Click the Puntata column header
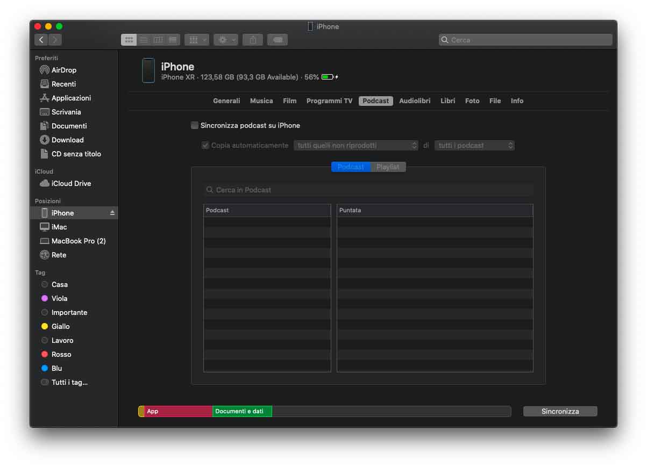 click(x=435, y=210)
